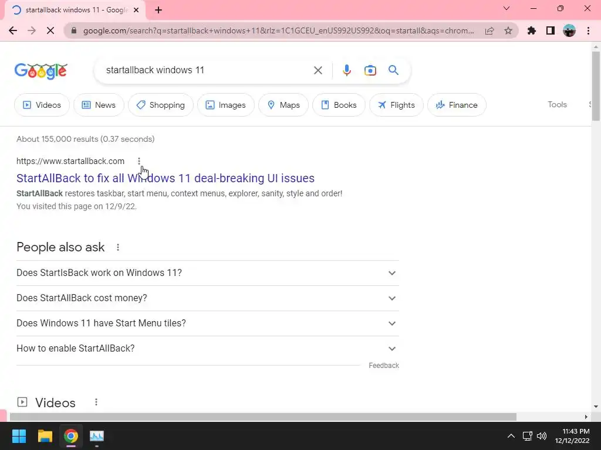The width and height of the screenshot is (601, 450).
Task: Close the startallback Google tab
Action: (136, 10)
